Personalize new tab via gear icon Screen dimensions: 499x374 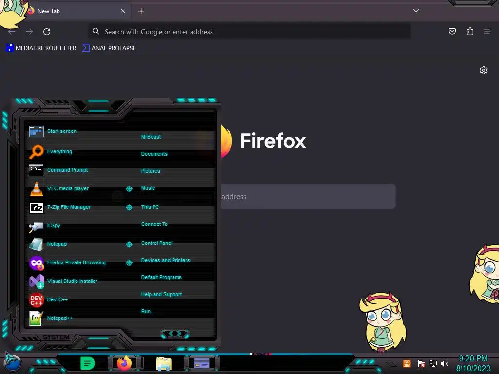484,70
